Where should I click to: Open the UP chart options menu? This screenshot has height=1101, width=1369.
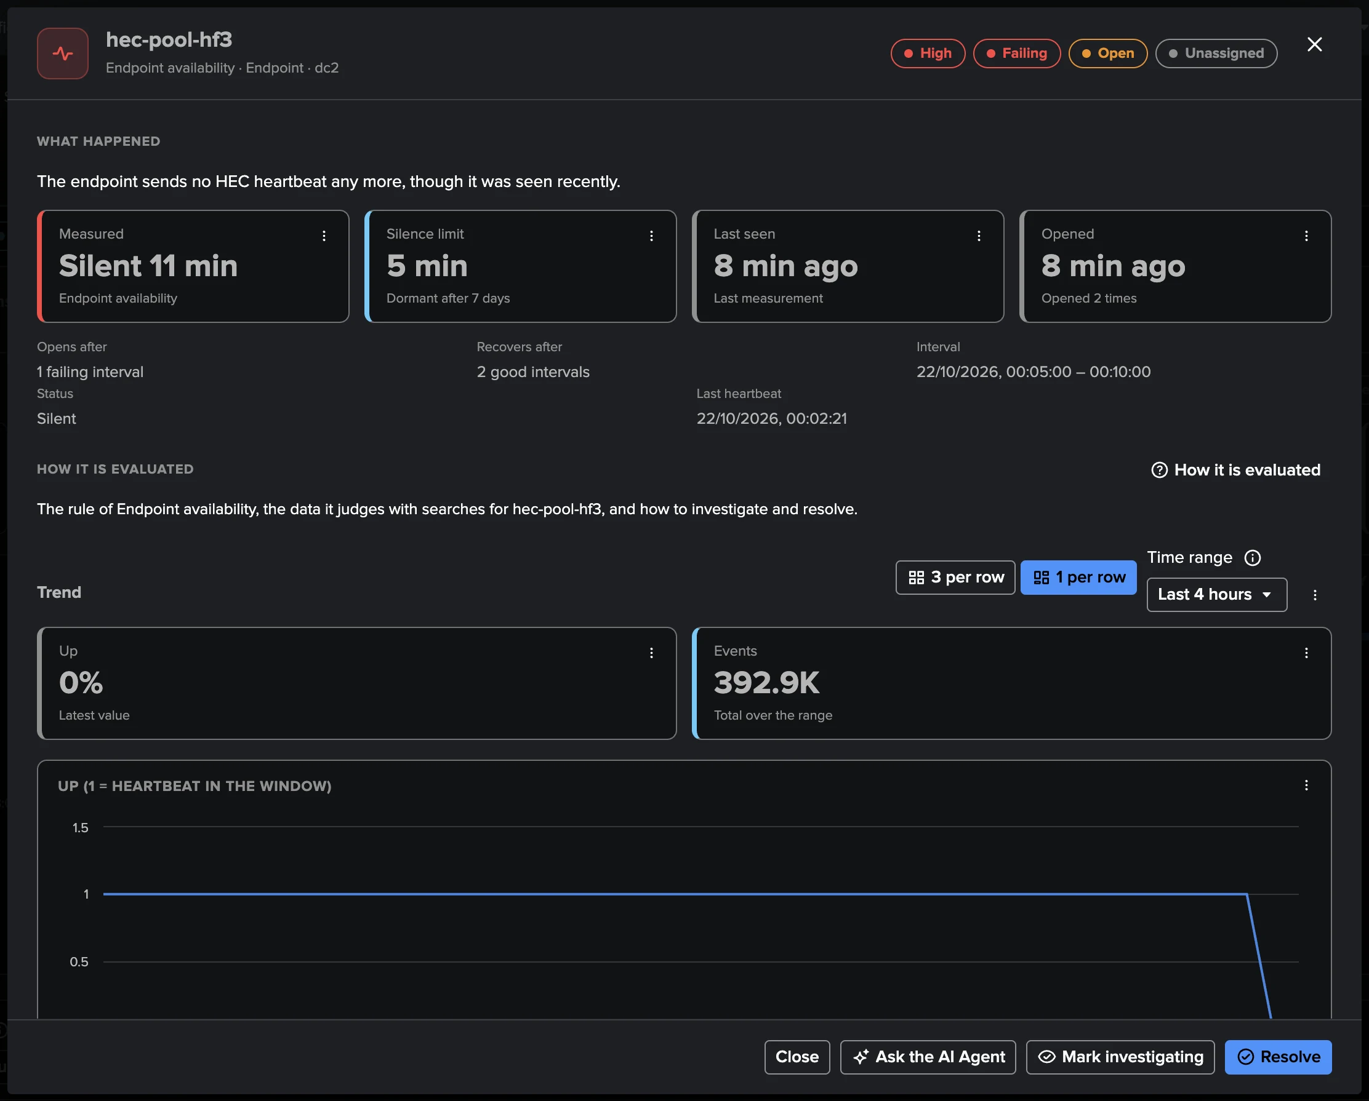point(1306,785)
